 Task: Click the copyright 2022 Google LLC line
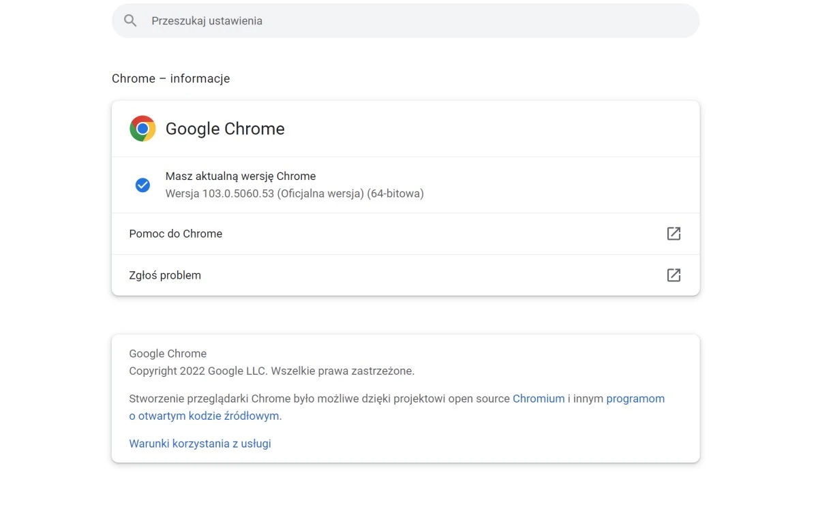click(x=271, y=371)
